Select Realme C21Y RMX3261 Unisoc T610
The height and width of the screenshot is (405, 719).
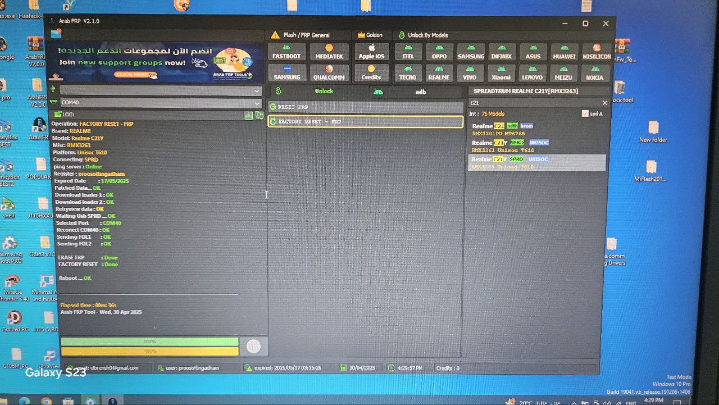tap(537, 146)
